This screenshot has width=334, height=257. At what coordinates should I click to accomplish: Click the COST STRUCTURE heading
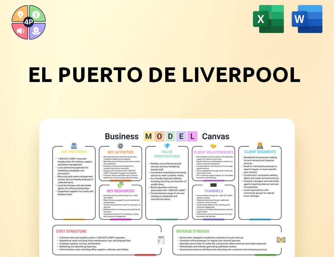[x=71, y=231]
